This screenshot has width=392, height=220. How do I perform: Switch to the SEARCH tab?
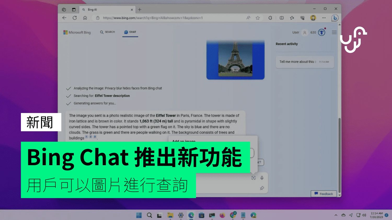[x=107, y=32]
